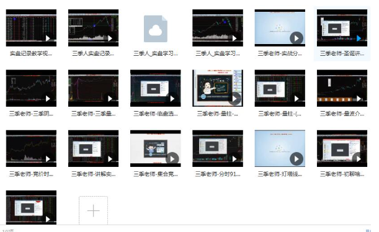Play the 实盘记录教学视... video via play icon
The height and width of the screenshot is (232, 379).
pyautogui.click(x=48, y=38)
